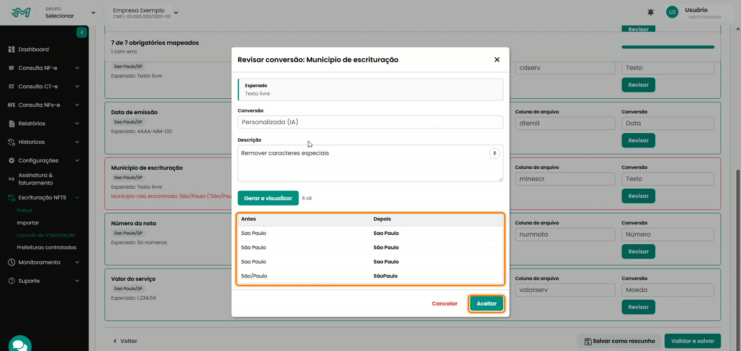Close the Revisar conversão dialog
This screenshot has width=741, height=351.
pyautogui.click(x=497, y=60)
